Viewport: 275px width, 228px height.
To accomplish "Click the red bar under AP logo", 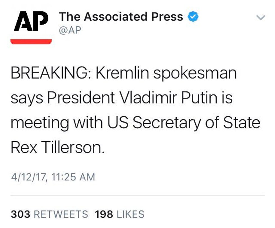I will 31,41.
